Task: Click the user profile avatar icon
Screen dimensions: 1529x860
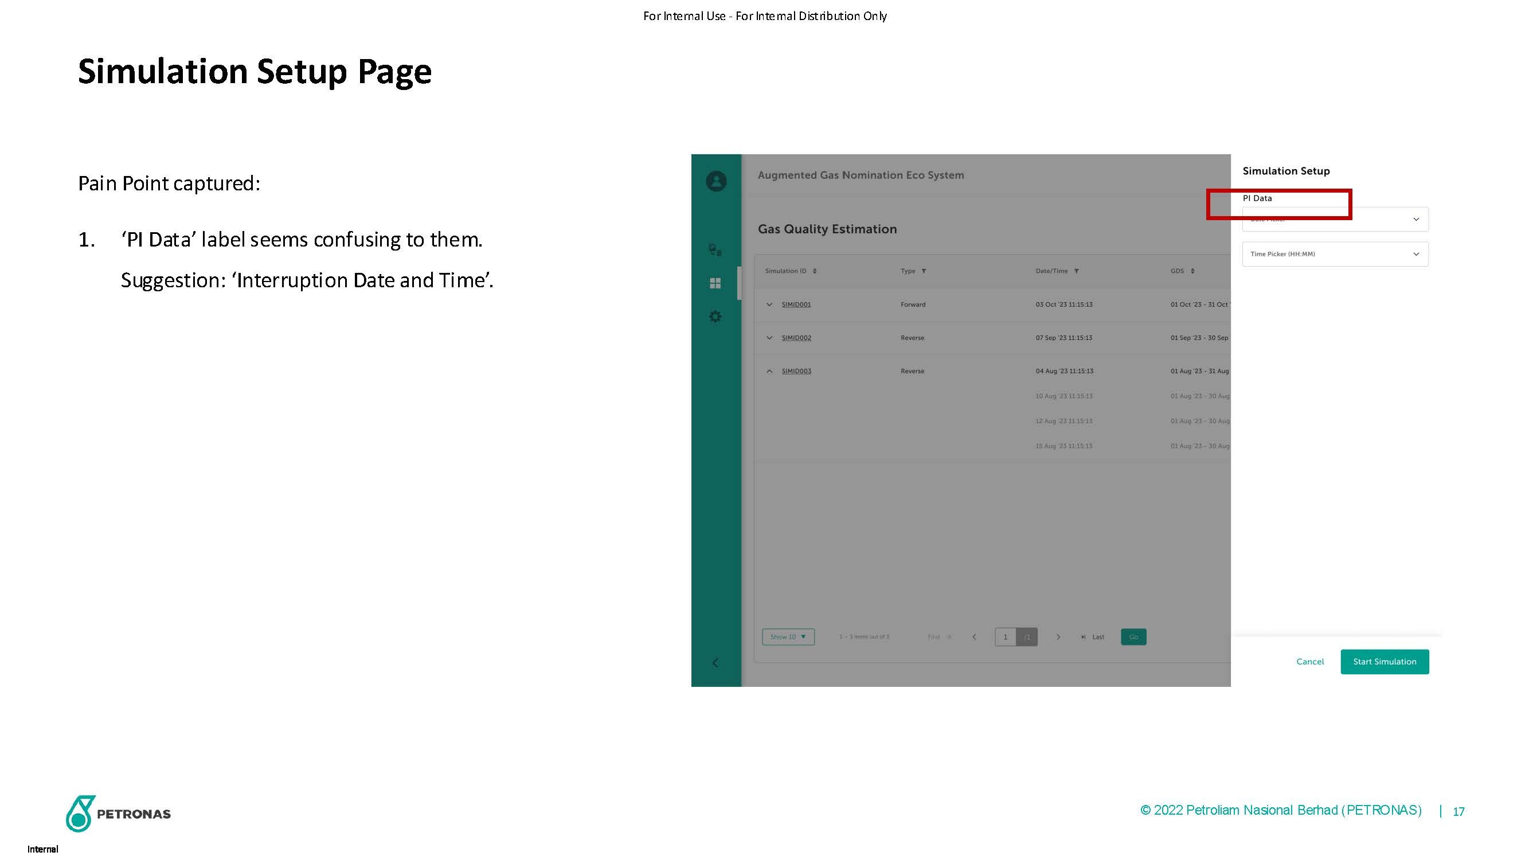Action: 716,181
